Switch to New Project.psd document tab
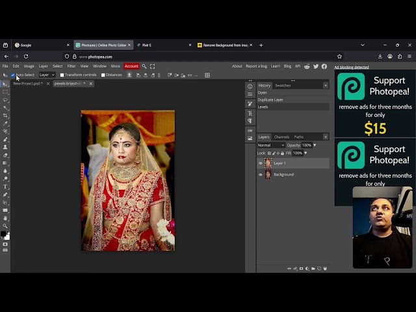This screenshot has width=416, height=312. pos(28,84)
